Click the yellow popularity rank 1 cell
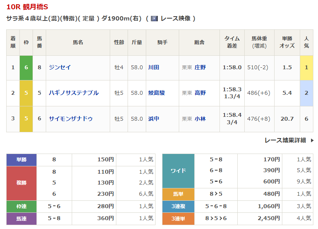The height and width of the screenshot is (229, 318). [x=306, y=67]
